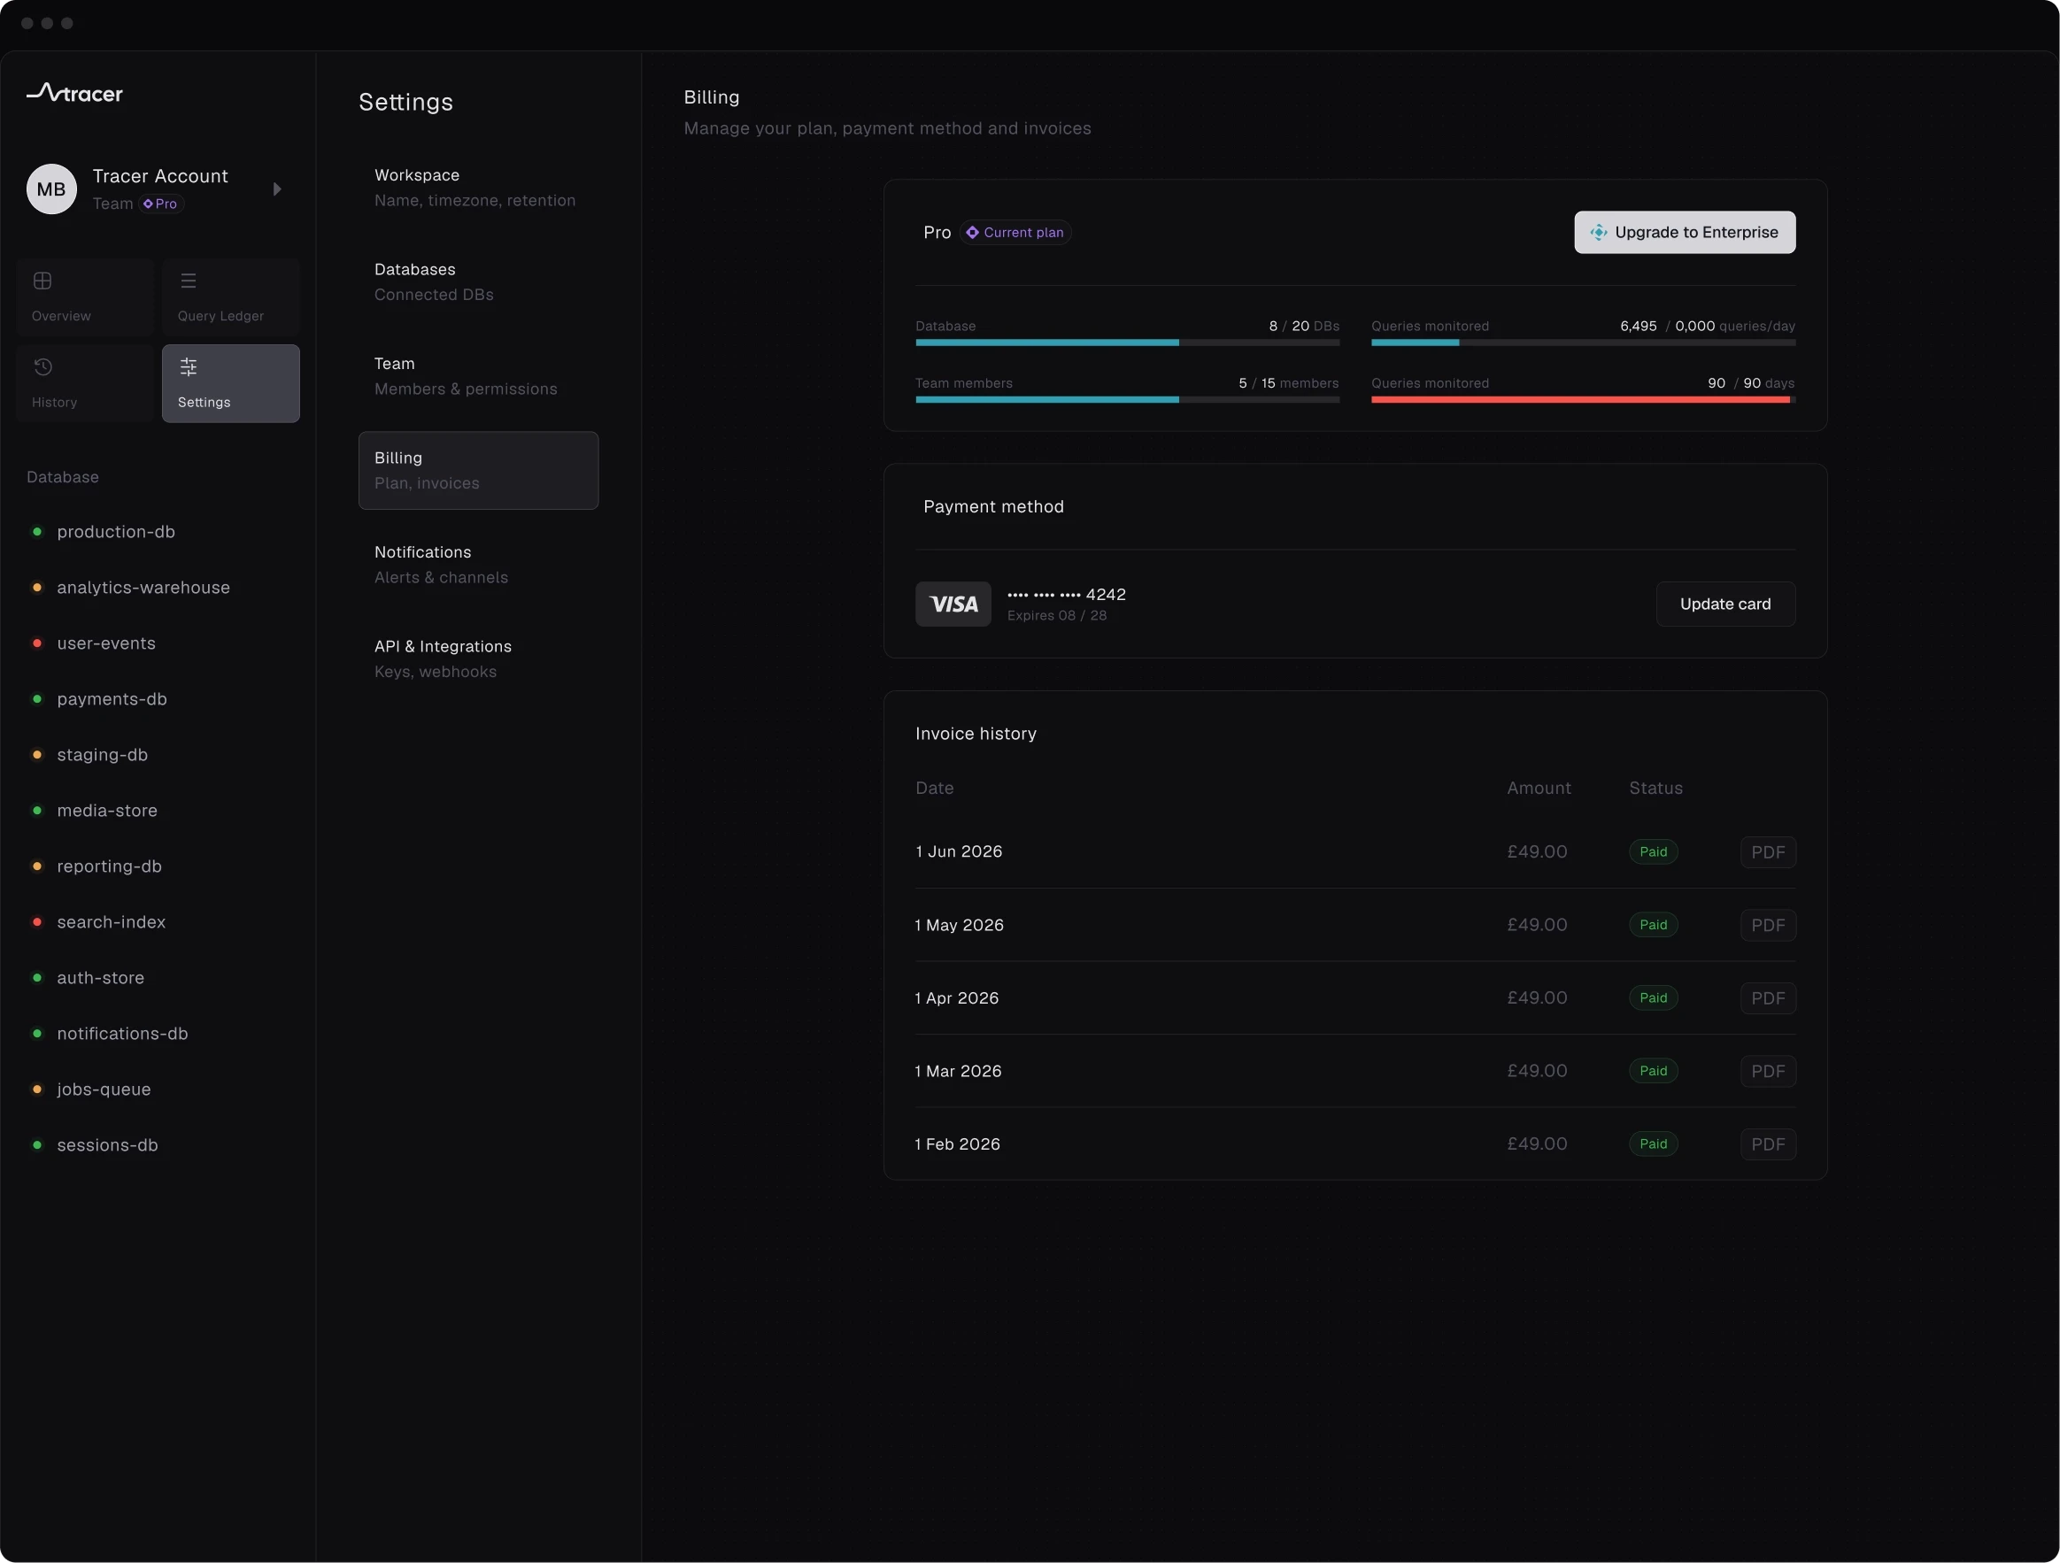The width and height of the screenshot is (2060, 1563).
Task: Open the History clock icon
Action: coord(42,366)
